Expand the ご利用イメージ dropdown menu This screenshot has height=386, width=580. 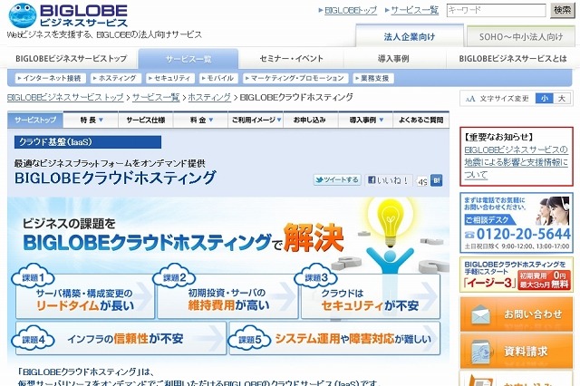pos(256,120)
